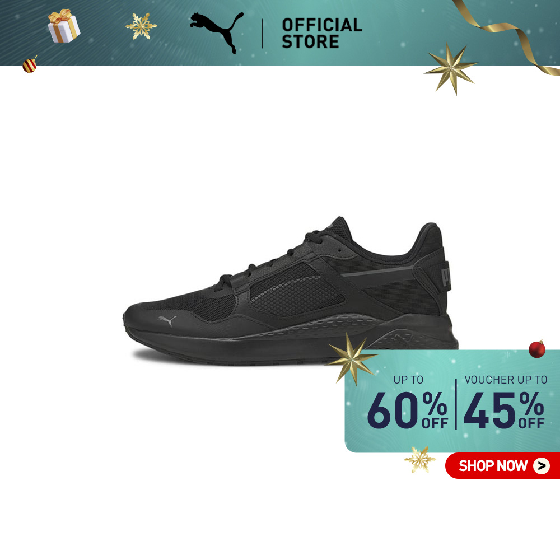This screenshot has width=560, height=560.
Task: Click the gold snowflake in header banner
Action: (141, 26)
